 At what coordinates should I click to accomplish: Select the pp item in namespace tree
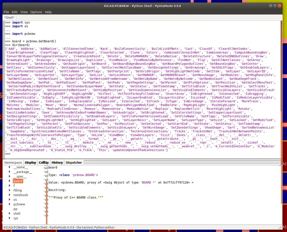[x=16, y=209]
